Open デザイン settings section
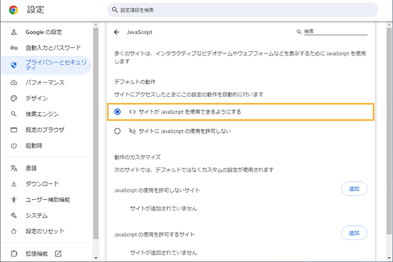This screenshot has height=262, width=393. pos(47,98)
